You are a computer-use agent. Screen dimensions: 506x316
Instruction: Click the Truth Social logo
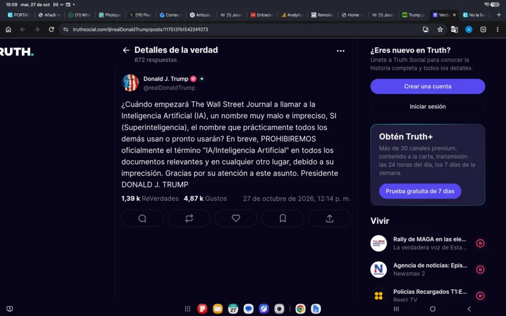(16, 52)
